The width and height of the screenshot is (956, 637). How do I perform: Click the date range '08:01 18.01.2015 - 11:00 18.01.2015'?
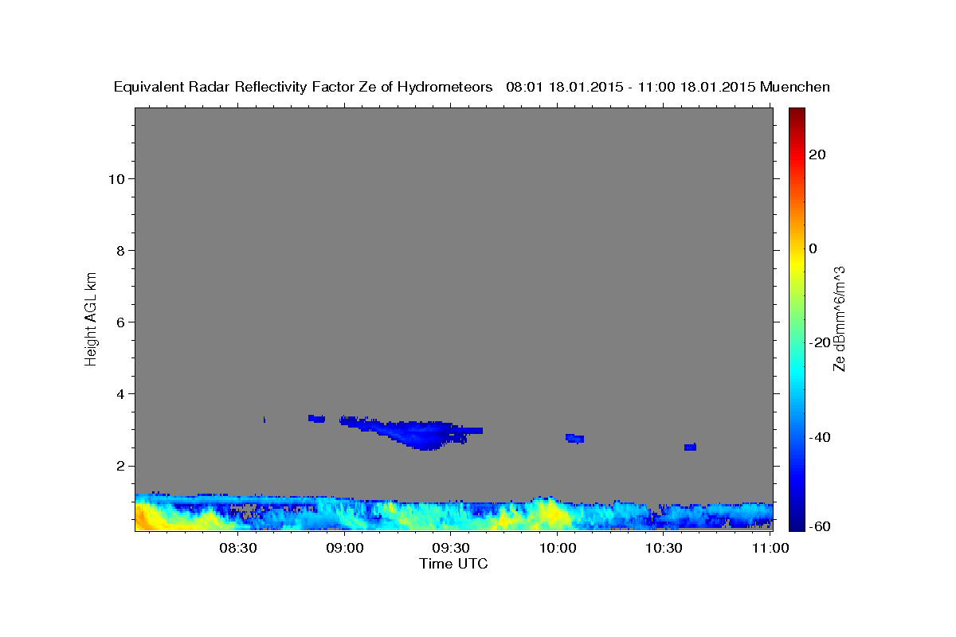(x=629, y=87)
